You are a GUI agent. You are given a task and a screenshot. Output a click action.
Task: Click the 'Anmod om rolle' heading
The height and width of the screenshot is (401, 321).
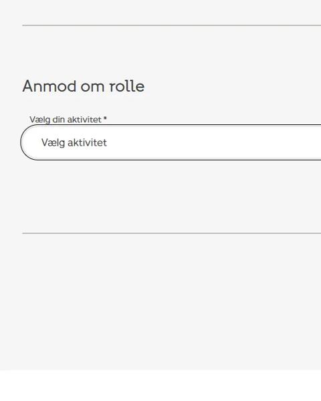tap(84, 86)
